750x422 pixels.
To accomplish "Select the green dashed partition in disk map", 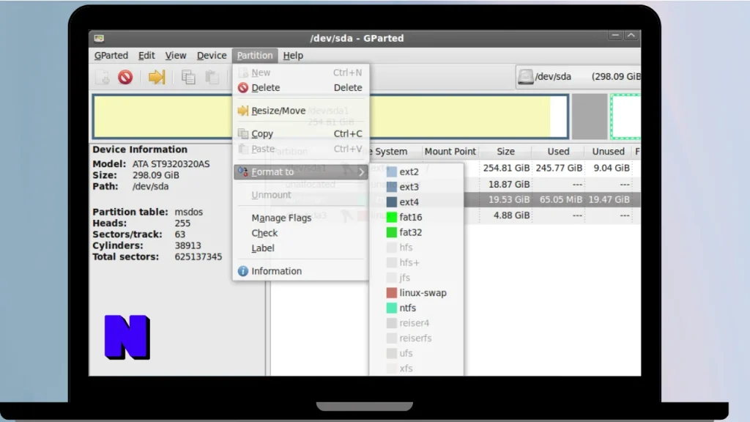I will tap(625, 116).
